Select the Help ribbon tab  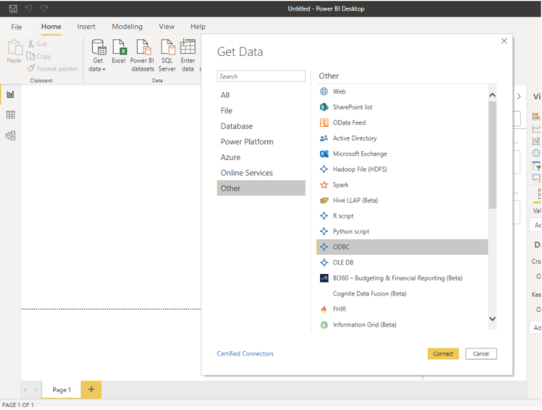(198, 27)
